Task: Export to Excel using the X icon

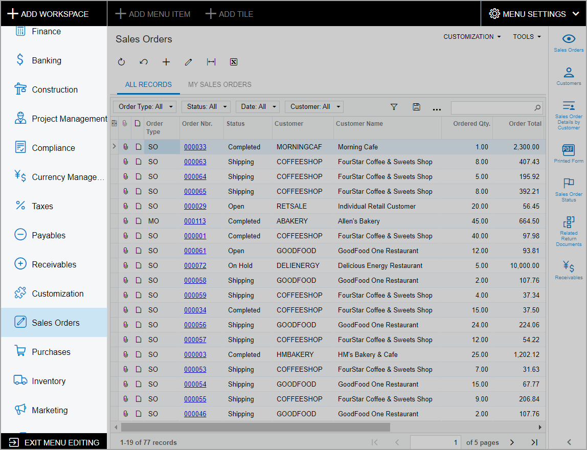Action: 234,62
